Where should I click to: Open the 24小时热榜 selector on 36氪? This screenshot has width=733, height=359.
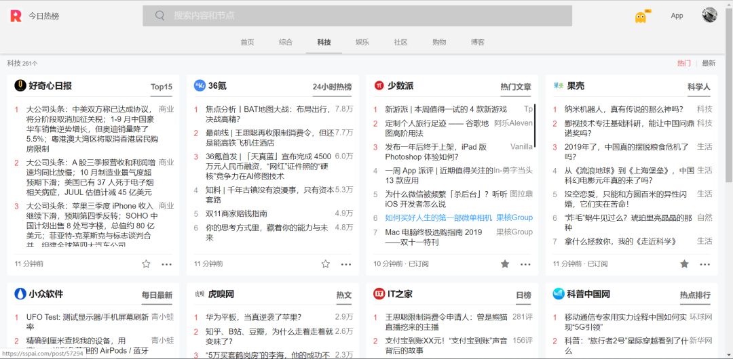pos(333,87)
